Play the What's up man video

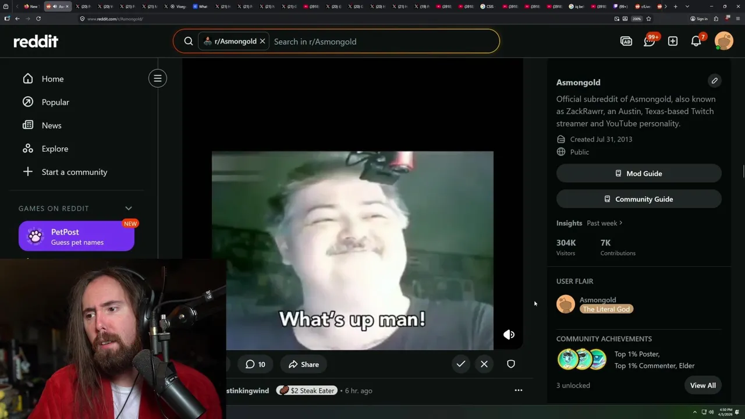pyautogui.click(x=352, y=250)
